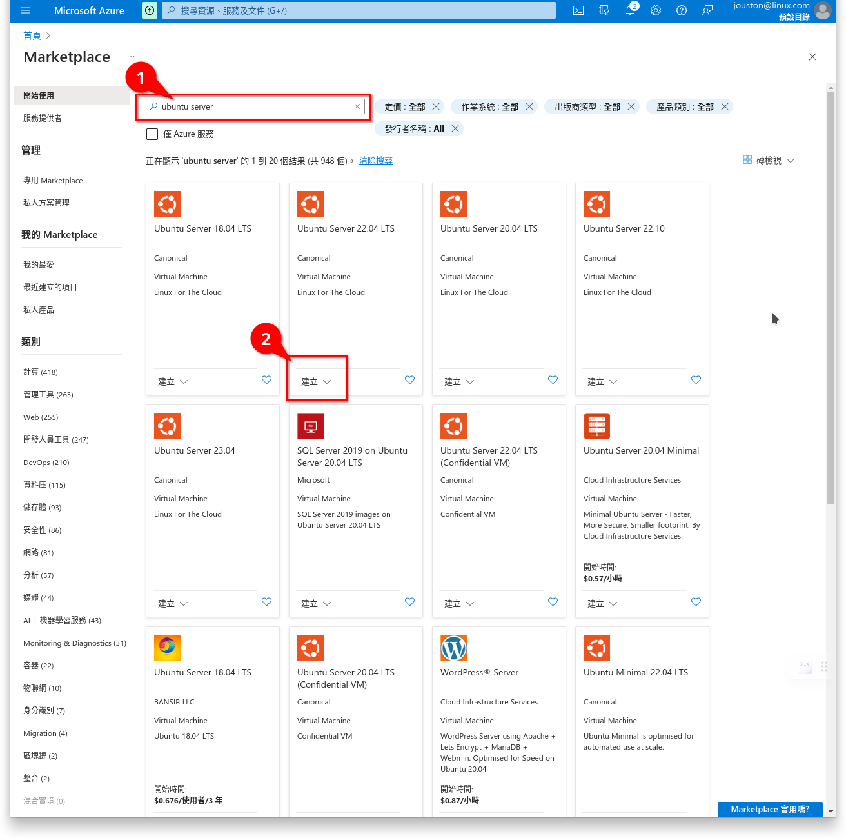
Task: Favorite Ubuntu Server 20.04 Minimal heart icon
Action: coord(696,602)
